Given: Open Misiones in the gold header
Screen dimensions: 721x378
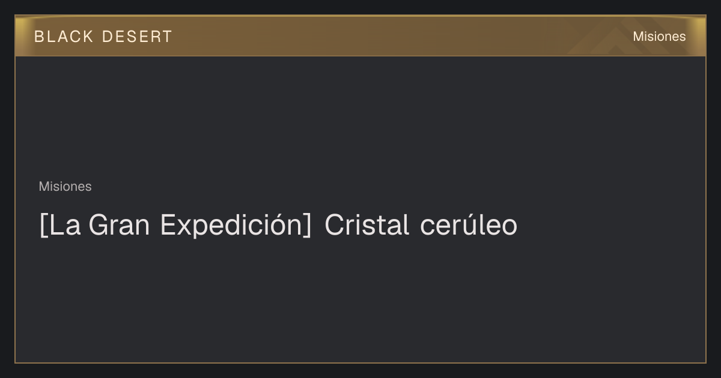Looking at the screenshot, I should click(x=659, y=37).
